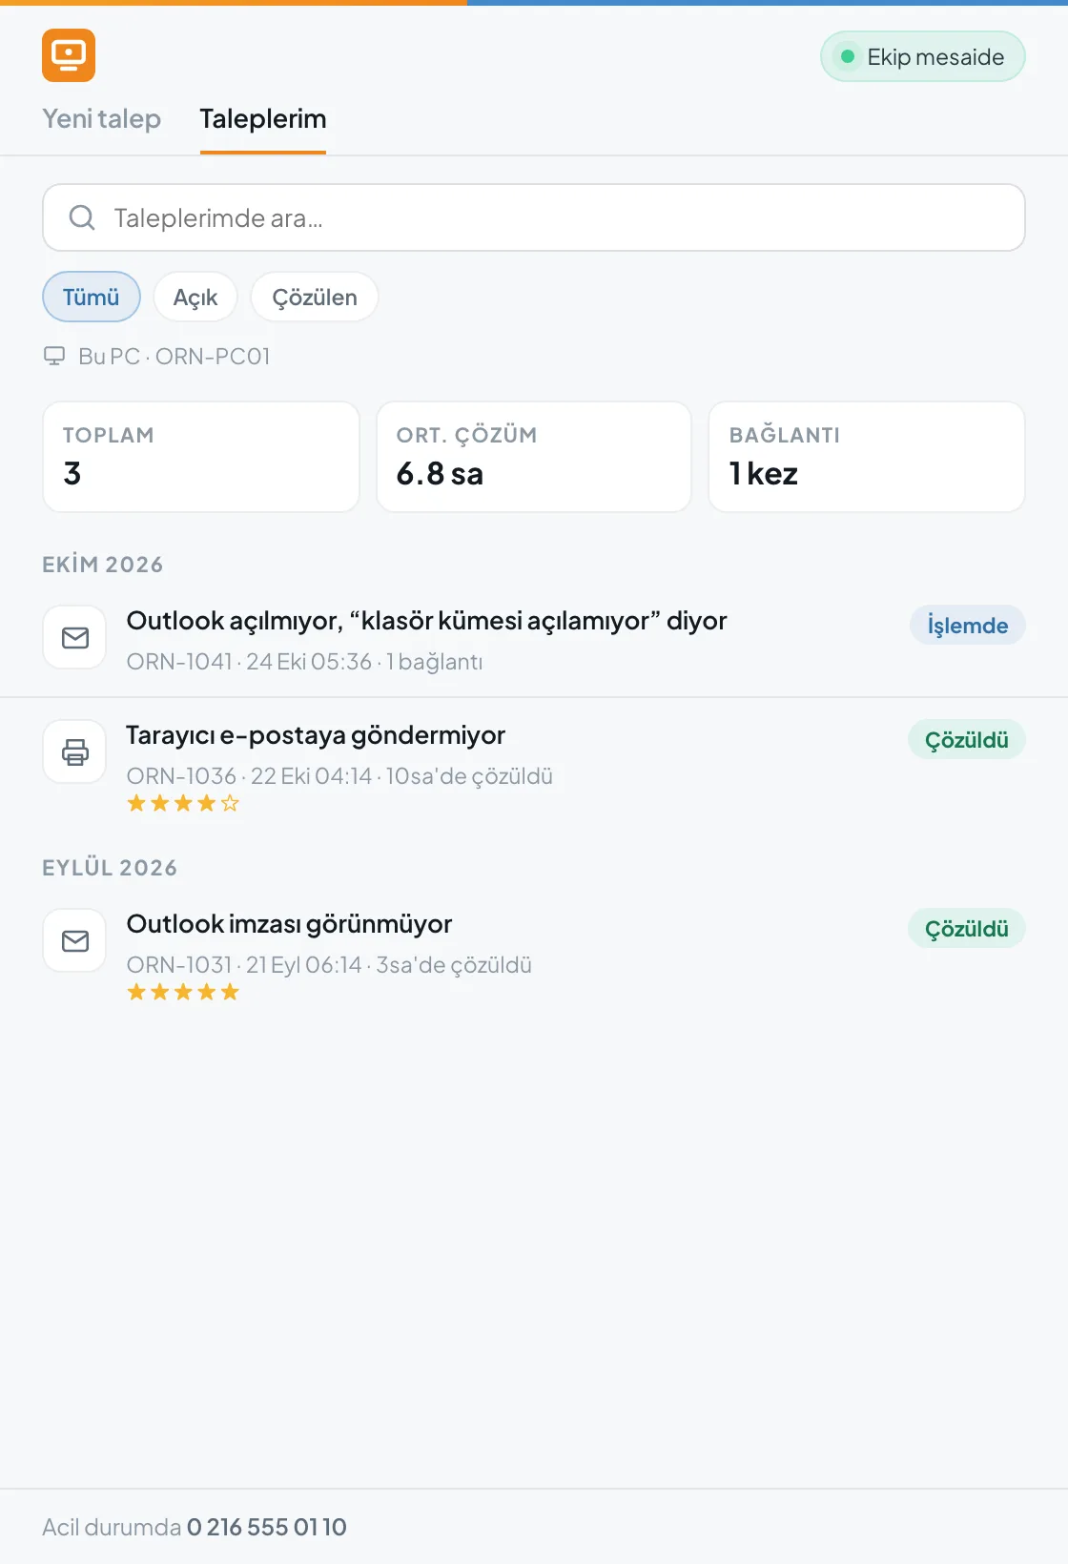The height and width of the screenshot is (1564, 1068).
Task: Click the Bu PC · ORN-PC01 label
Action: 175,356
